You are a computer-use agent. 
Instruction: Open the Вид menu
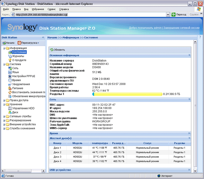pos(26,9)
